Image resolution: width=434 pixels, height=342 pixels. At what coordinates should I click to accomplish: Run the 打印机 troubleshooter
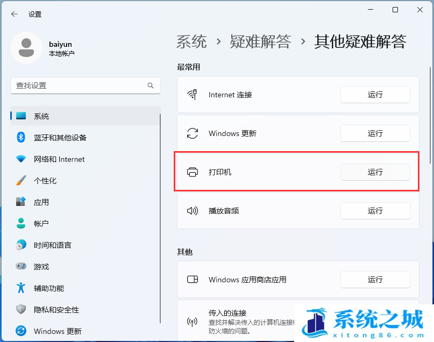(375, 172)
